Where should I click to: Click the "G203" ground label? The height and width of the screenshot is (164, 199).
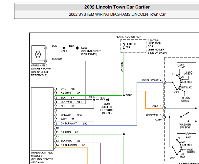tap(107, 104)
